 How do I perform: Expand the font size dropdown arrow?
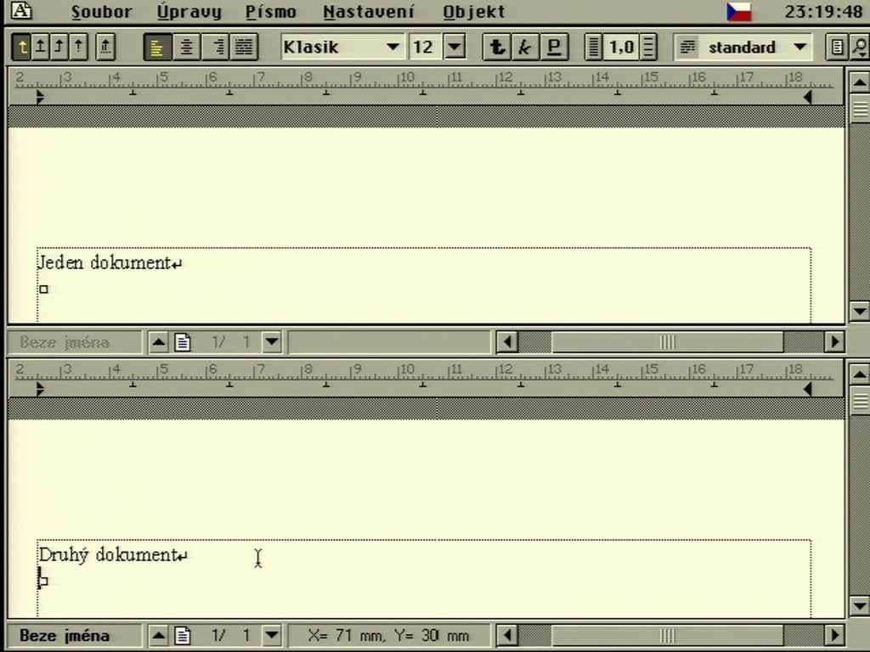[455, 48]
